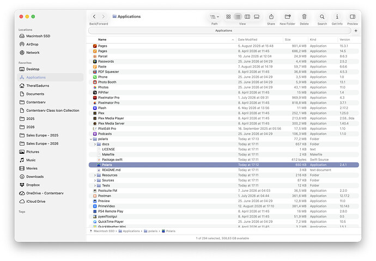Select the Postman app row

point(224,196)
